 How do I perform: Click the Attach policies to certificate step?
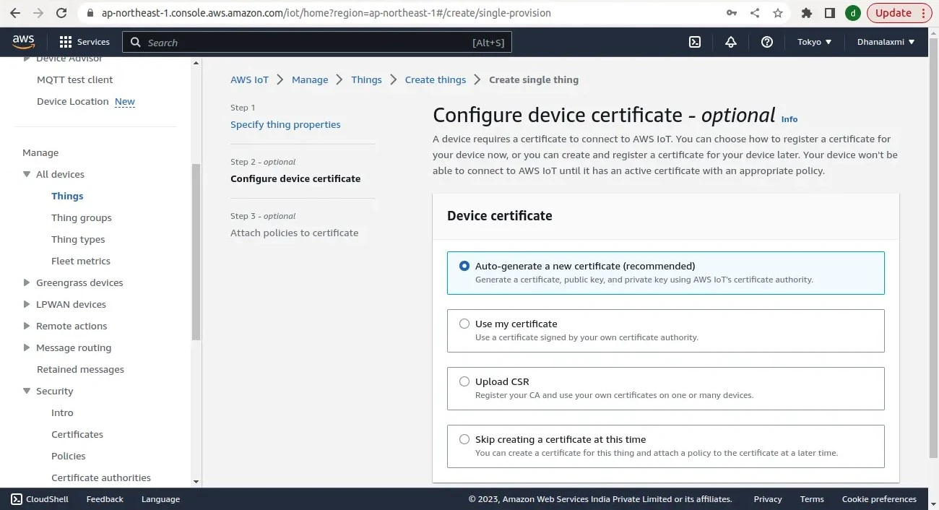[x=294, y=233]
